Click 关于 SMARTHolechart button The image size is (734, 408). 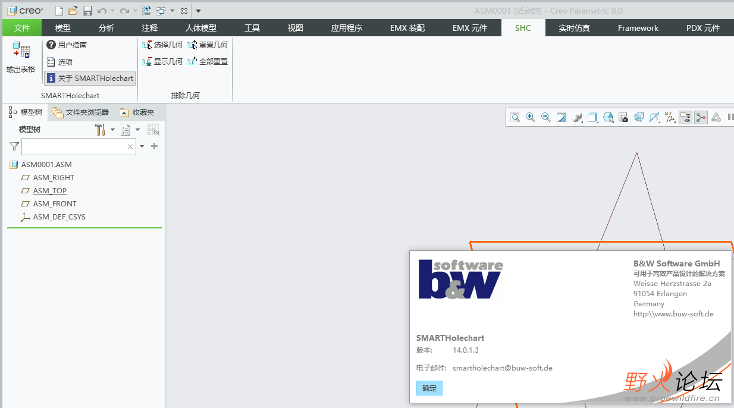pos(90,78)
